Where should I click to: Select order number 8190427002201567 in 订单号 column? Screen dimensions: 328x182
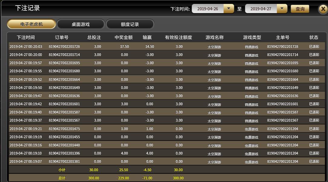64,120
